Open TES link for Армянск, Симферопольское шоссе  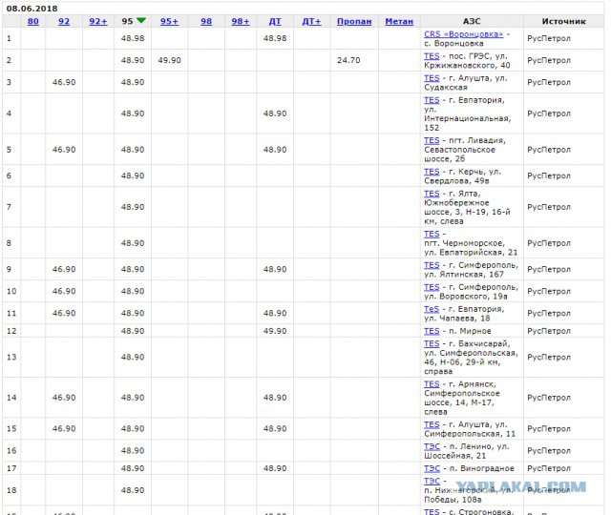tap(432, 384)
